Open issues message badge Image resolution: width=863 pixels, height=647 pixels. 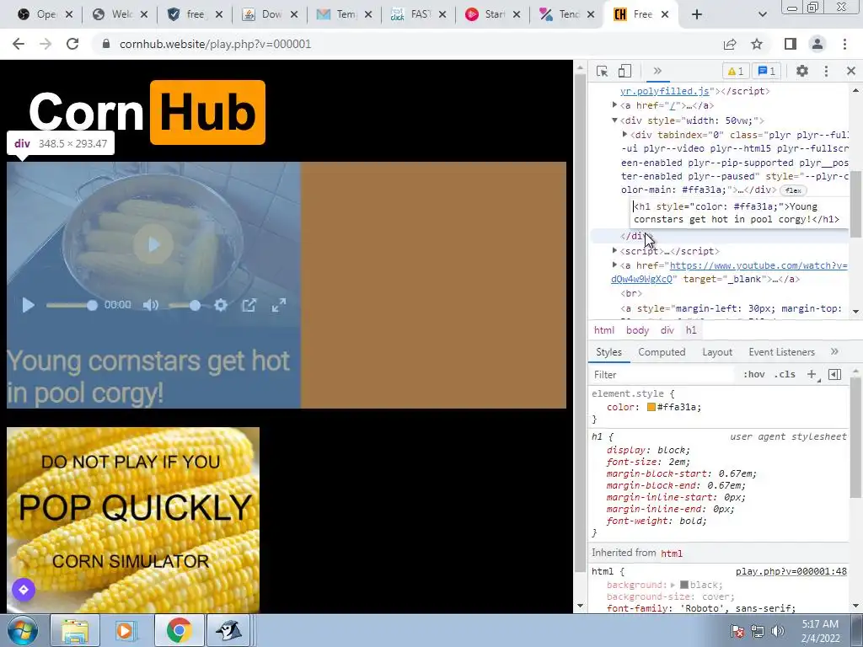(767, 71)
